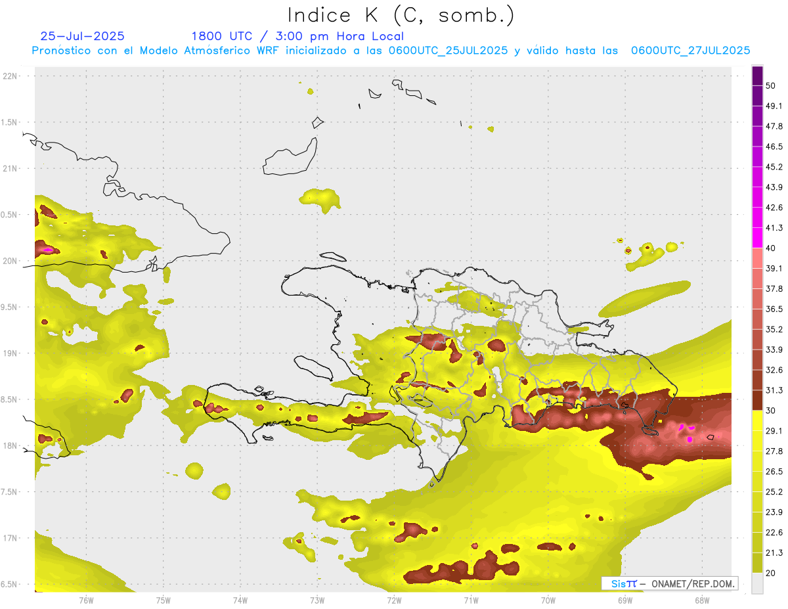788x609 pixels.
Task: Click the colorbar value '27.8'
Action: pos(774,451)
